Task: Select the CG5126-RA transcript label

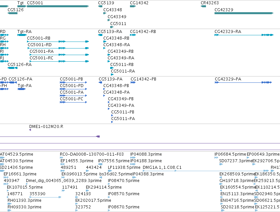Action: [x=20, y=65]
